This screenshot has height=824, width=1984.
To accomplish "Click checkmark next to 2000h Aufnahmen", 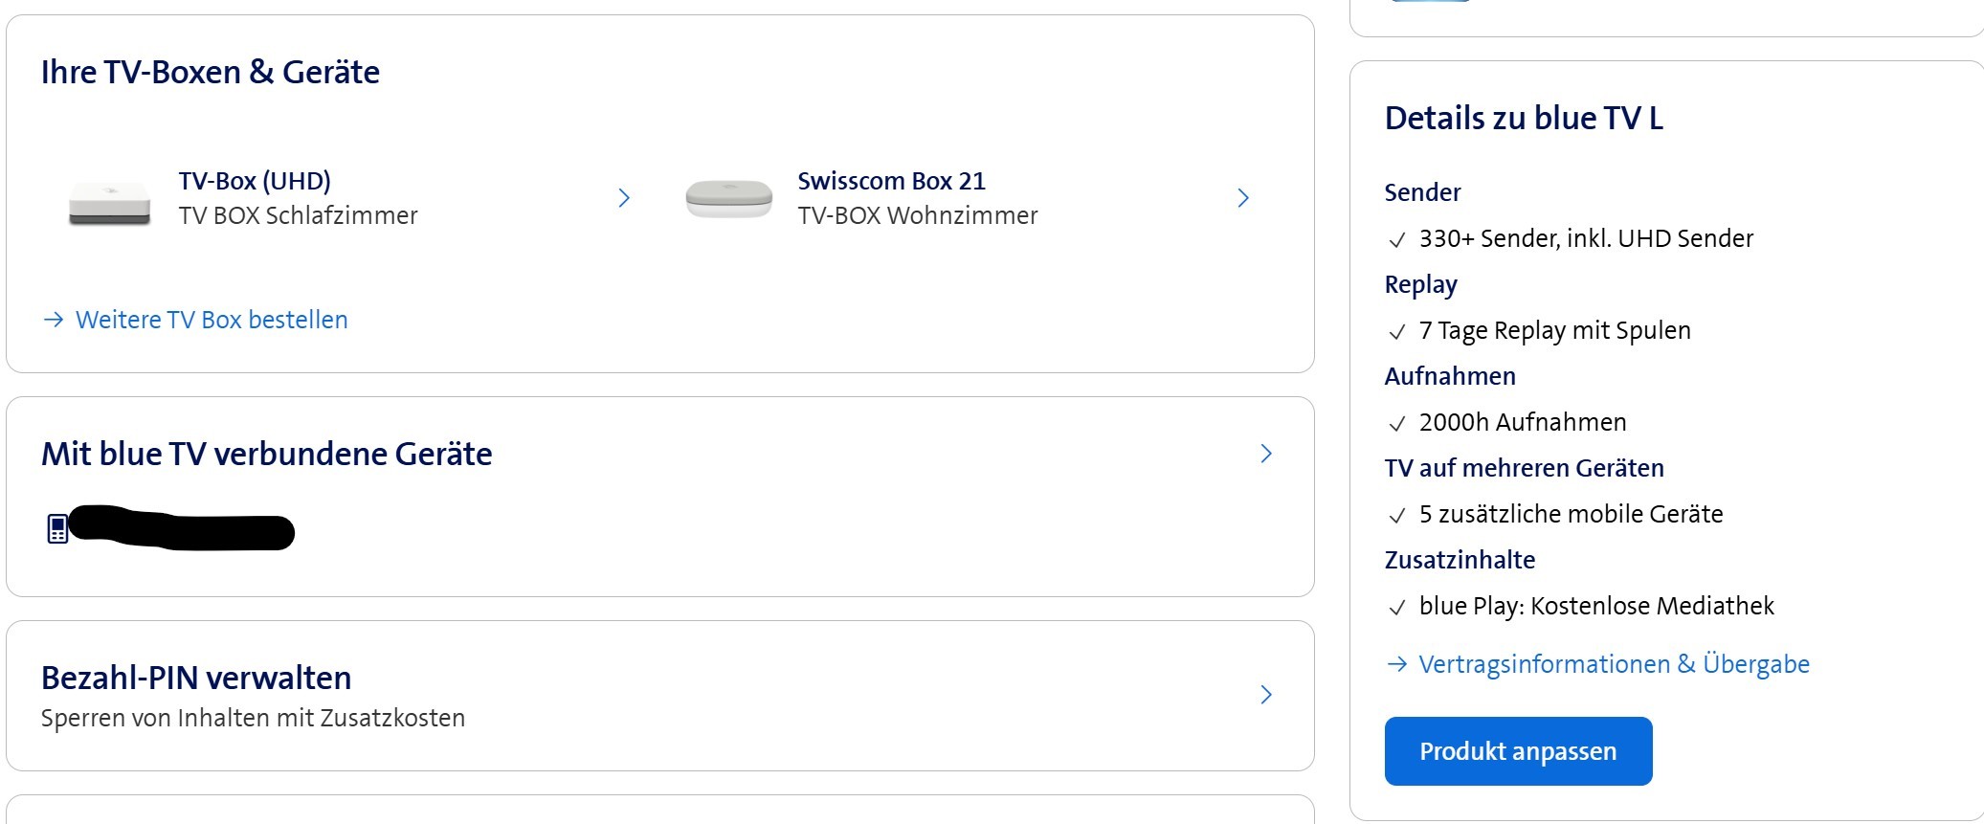I will (1397, 424).
